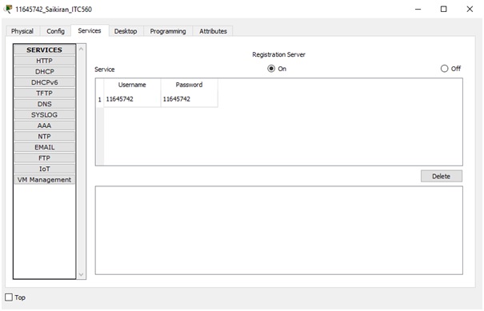
Task: Click the Username column header
Action: coord(132,85)
